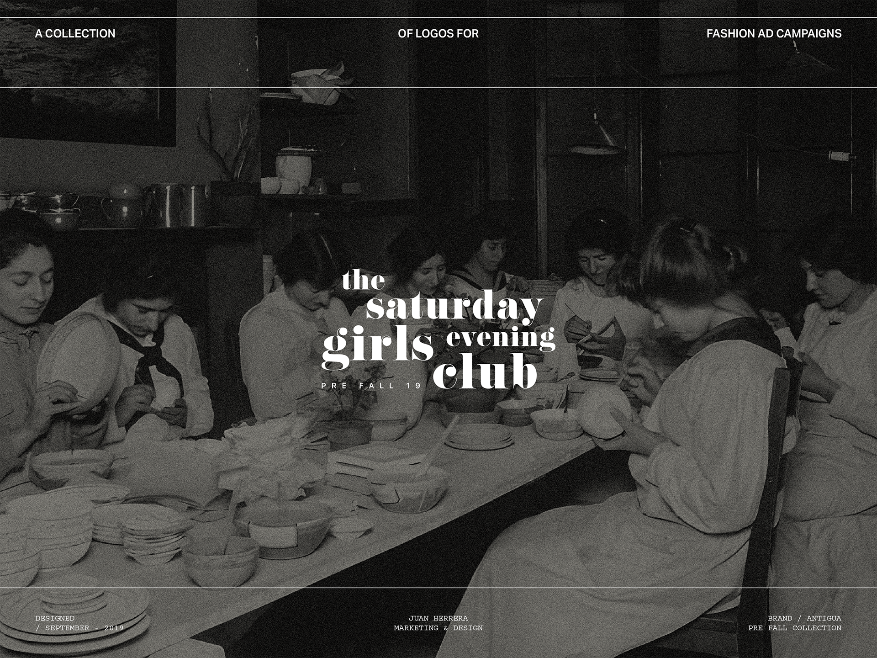Click the 'OF LOGOS FOR' header text

(x=438, y=33)
